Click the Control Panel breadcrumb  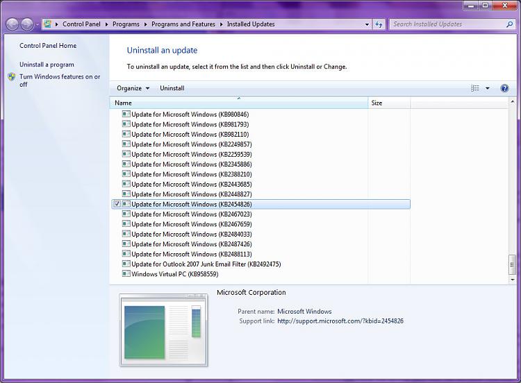81,24
